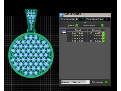This screenshot has height=91, width=121.
Task: Select the 1.39 X 1.39 size cell
Action: (x=77, y=38)
